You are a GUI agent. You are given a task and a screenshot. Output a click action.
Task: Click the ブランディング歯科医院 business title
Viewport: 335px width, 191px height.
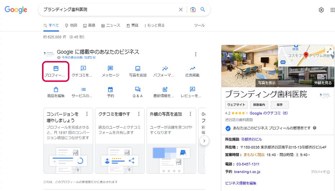[266, 94]
